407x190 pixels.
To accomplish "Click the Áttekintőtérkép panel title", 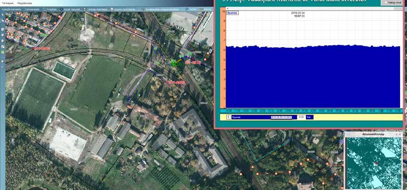I will pyautogui.click(x=373, y=134).
